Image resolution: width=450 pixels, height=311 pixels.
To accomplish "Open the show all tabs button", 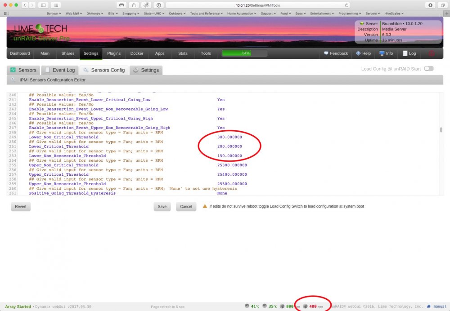I will click(442, 5).
